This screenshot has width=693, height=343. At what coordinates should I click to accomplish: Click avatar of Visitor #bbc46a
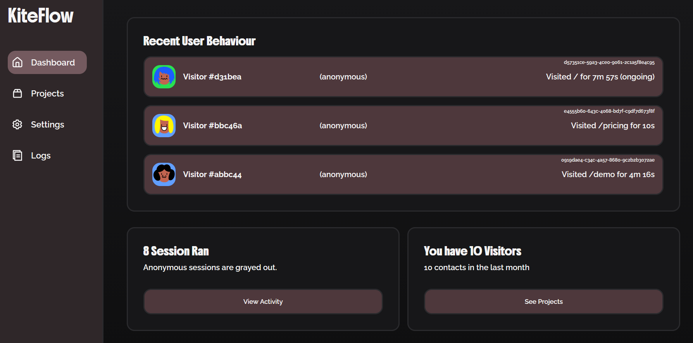(x=164, y=126)
